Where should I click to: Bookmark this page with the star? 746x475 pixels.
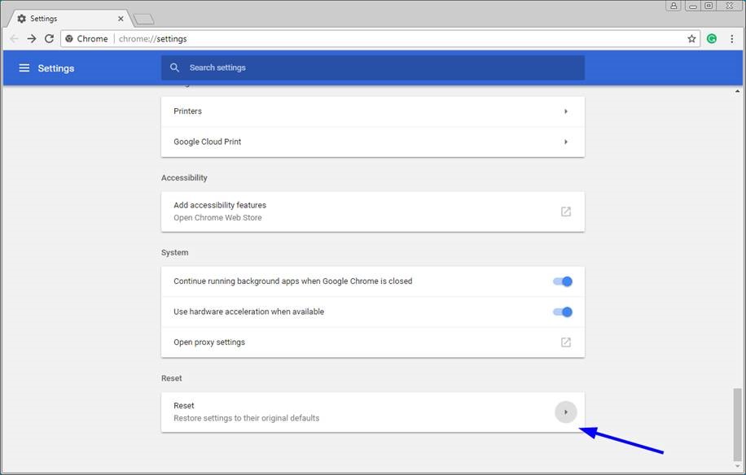(x=691, y=38)
